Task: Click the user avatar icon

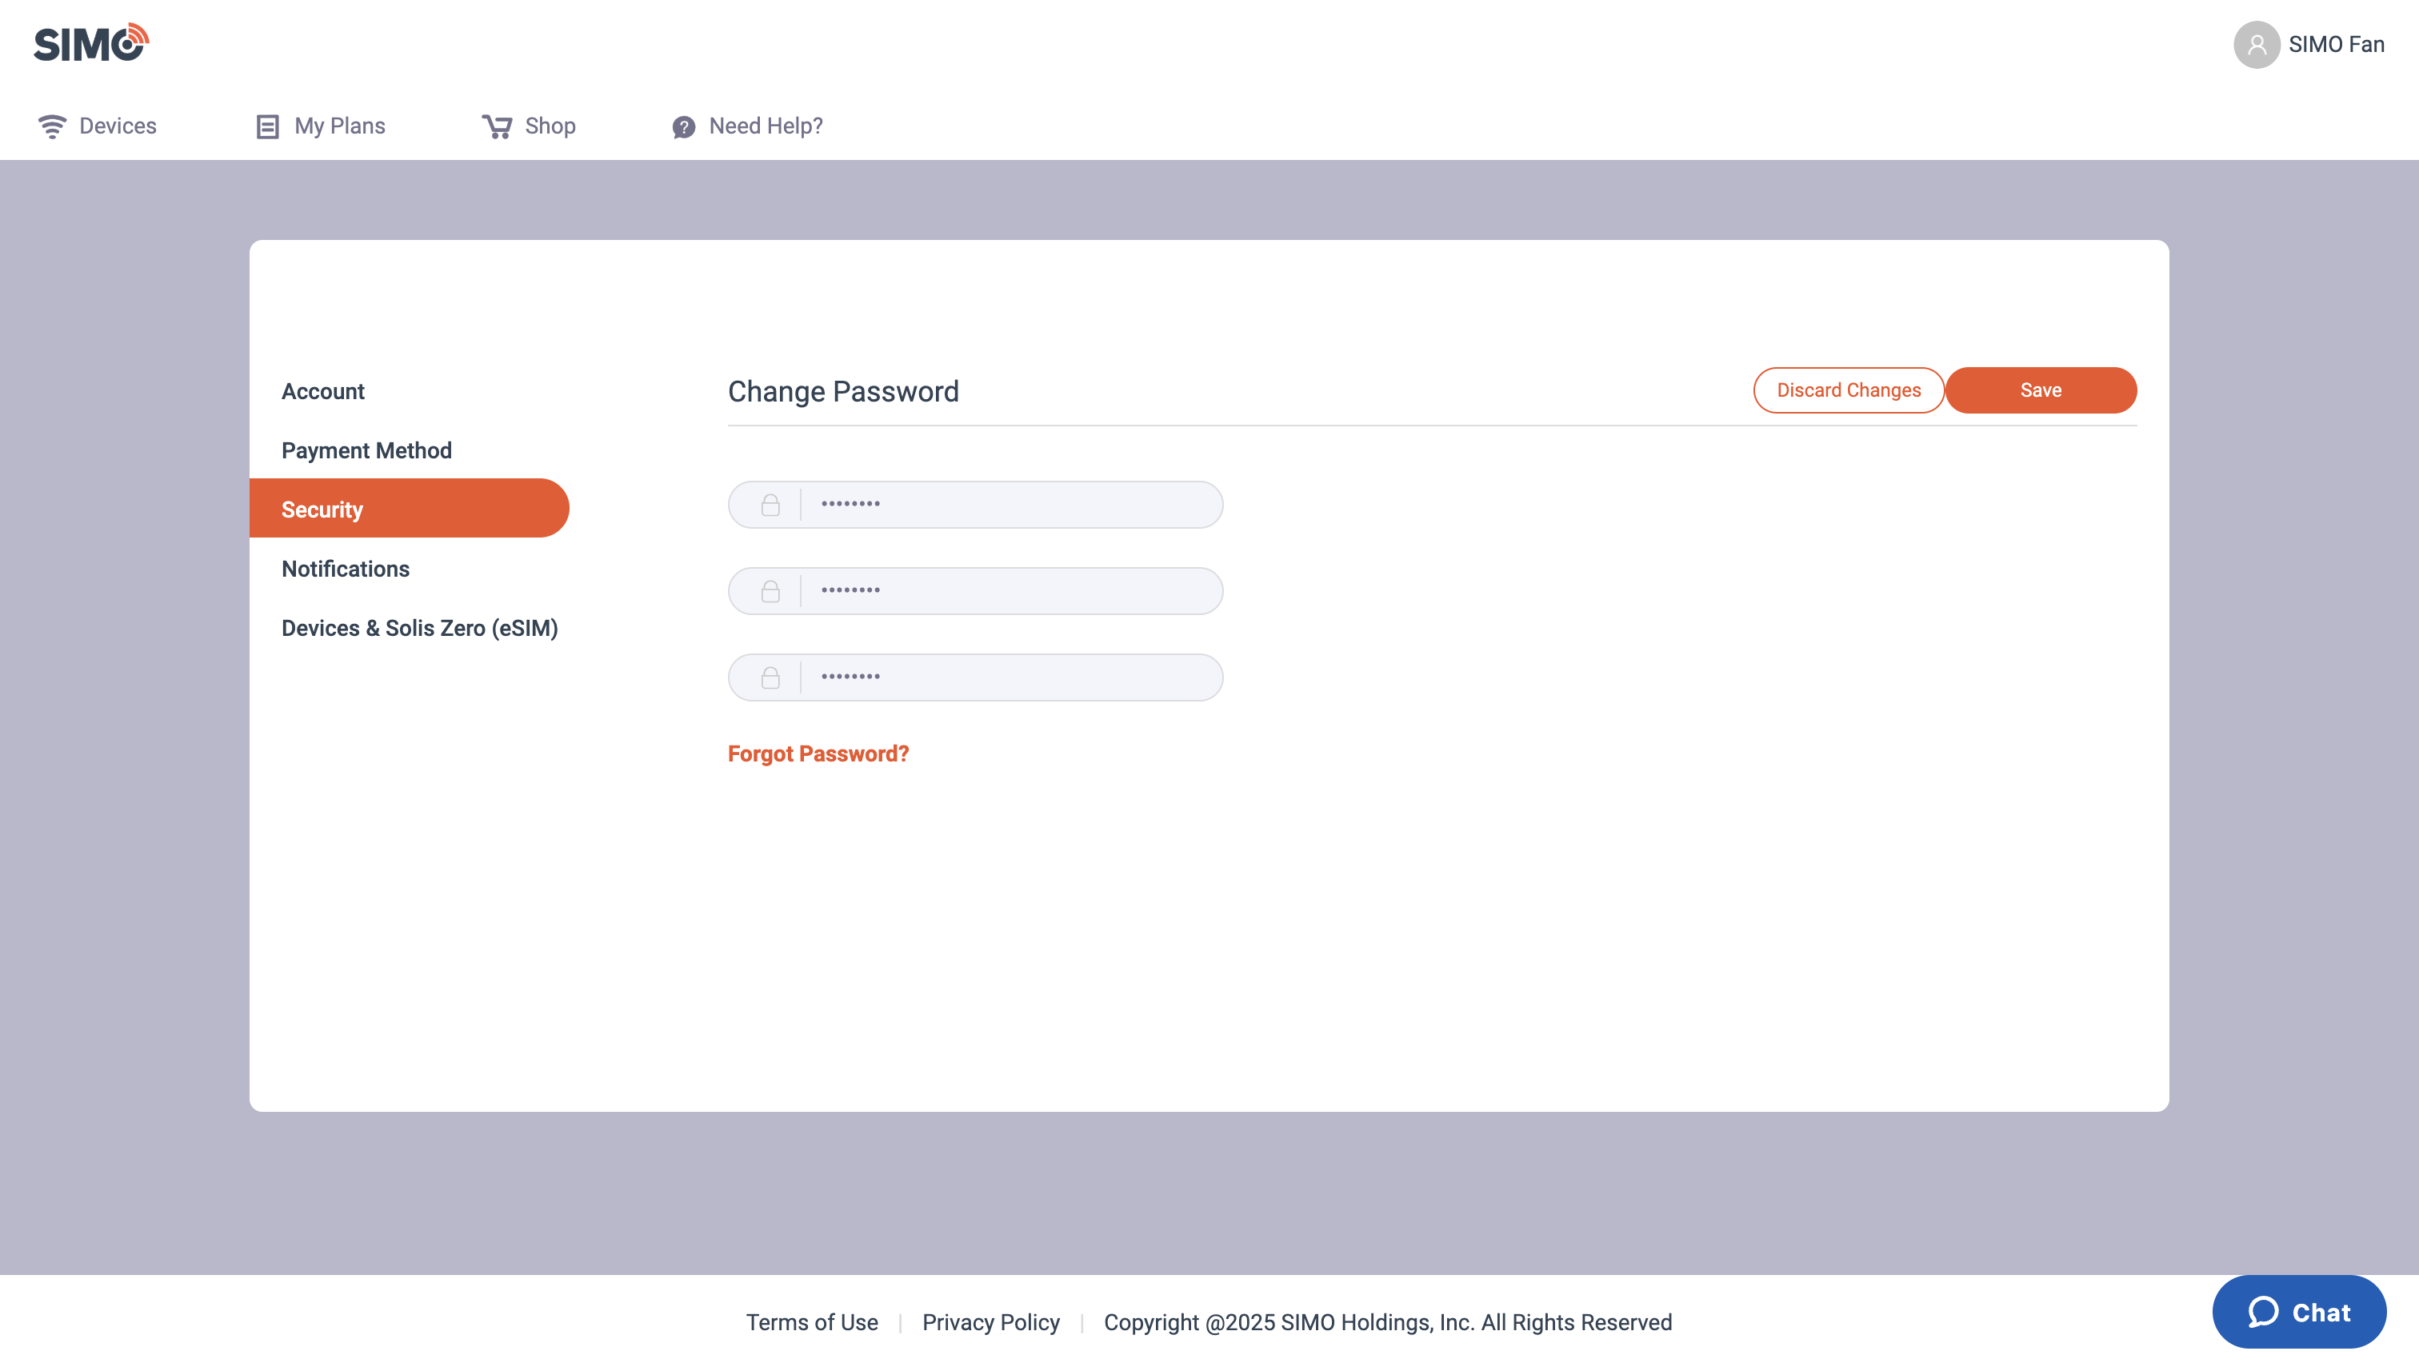Action: tap(2256, 44)
